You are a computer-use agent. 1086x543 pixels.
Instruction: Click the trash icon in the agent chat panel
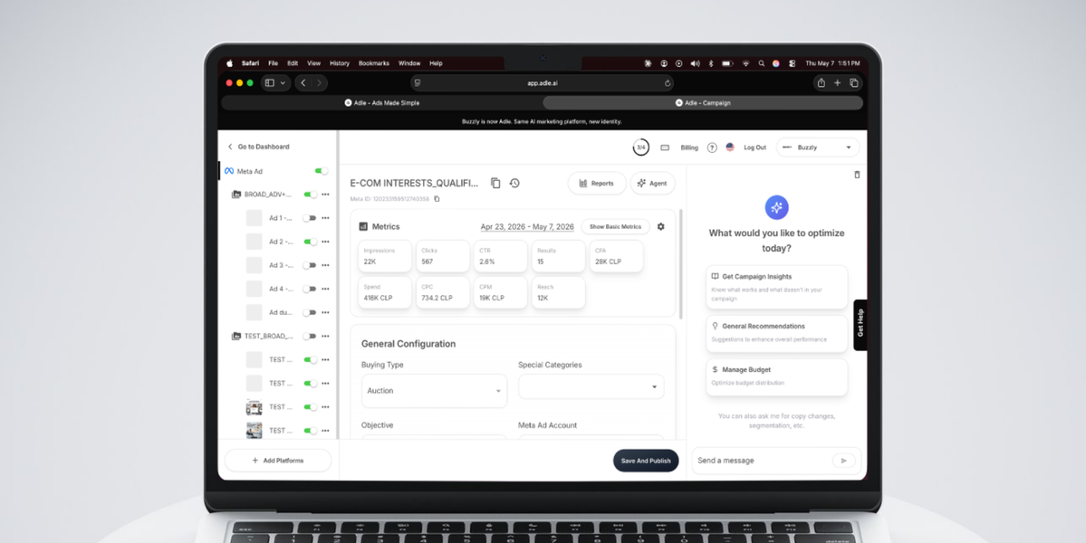coord(857,175)
